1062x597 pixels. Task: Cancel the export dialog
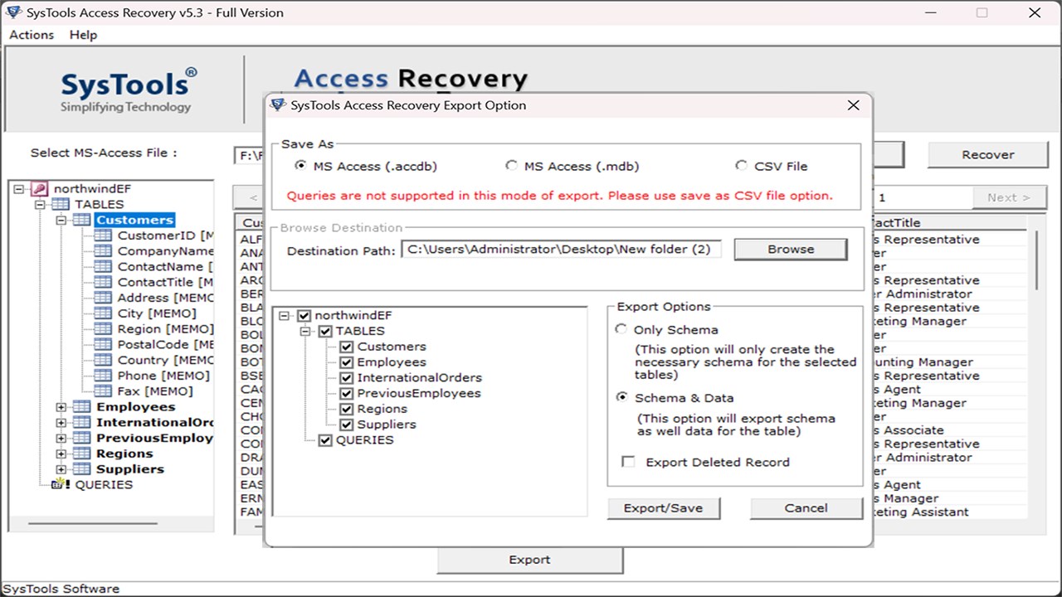tap(806, 508)
